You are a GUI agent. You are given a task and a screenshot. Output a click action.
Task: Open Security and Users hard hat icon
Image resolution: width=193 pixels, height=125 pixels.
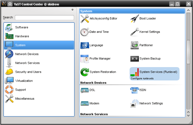(x=9, y=72)
